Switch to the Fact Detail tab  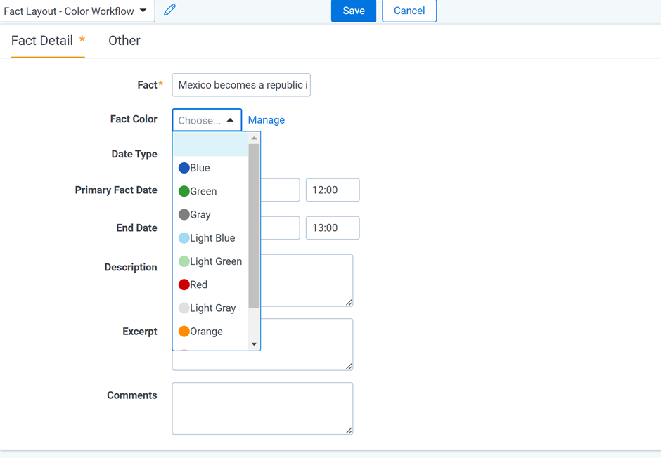(x=48, y=41)
